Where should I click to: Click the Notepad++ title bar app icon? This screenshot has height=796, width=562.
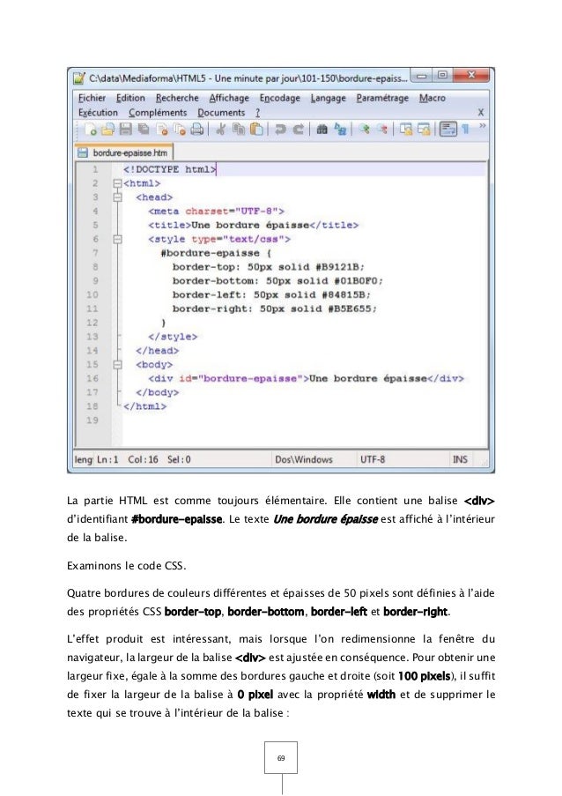pyautogui.click(x=78, y=78)
